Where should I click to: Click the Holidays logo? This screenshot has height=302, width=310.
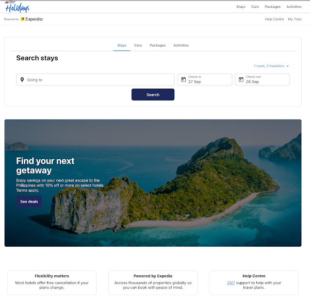pos(17,7)
